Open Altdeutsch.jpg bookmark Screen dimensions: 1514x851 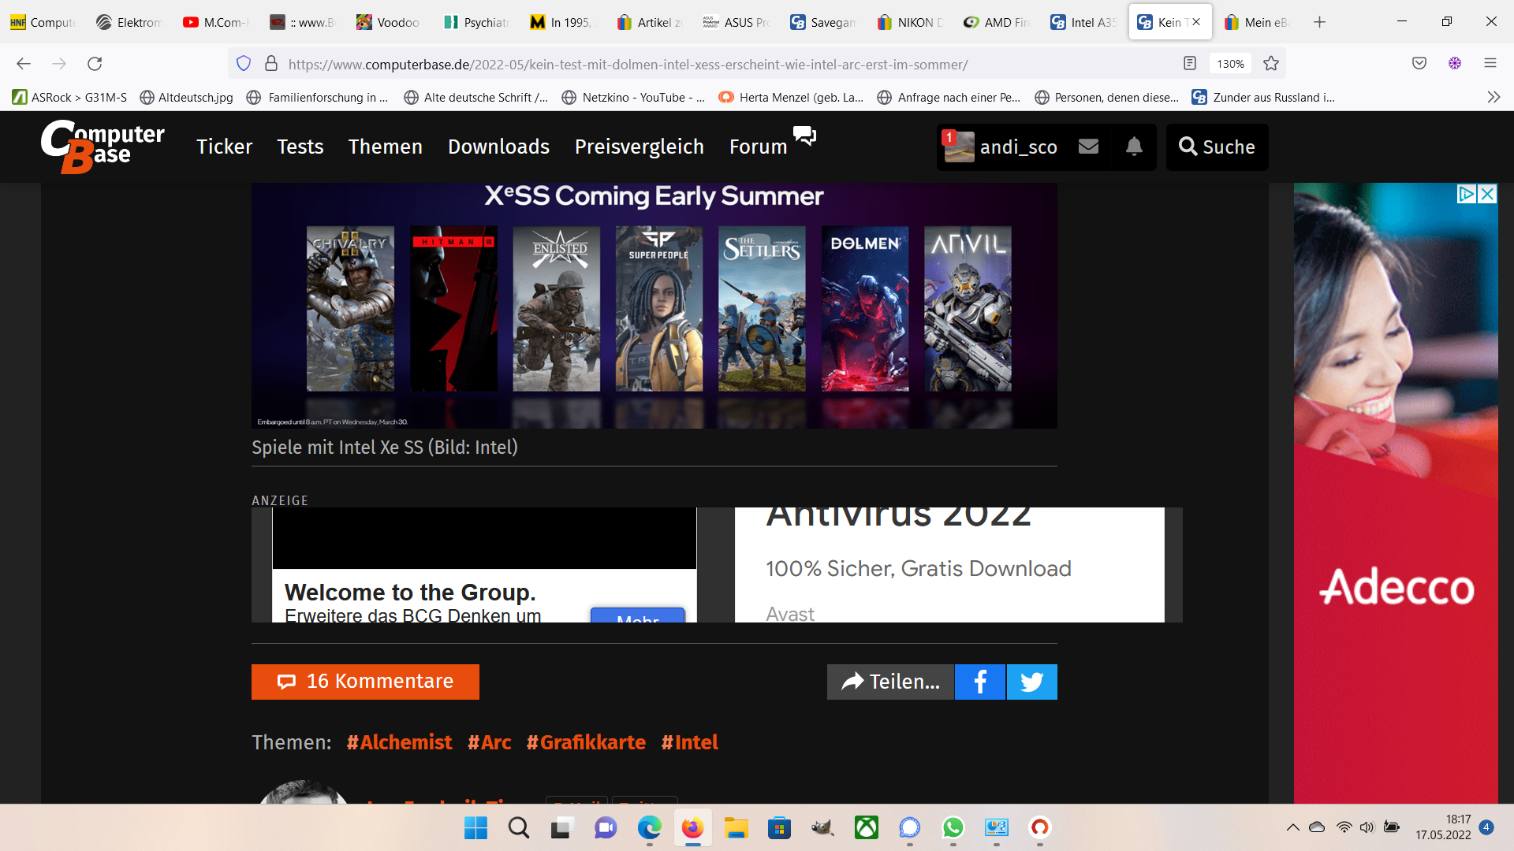pyautogui.click(x=187, y=98)
